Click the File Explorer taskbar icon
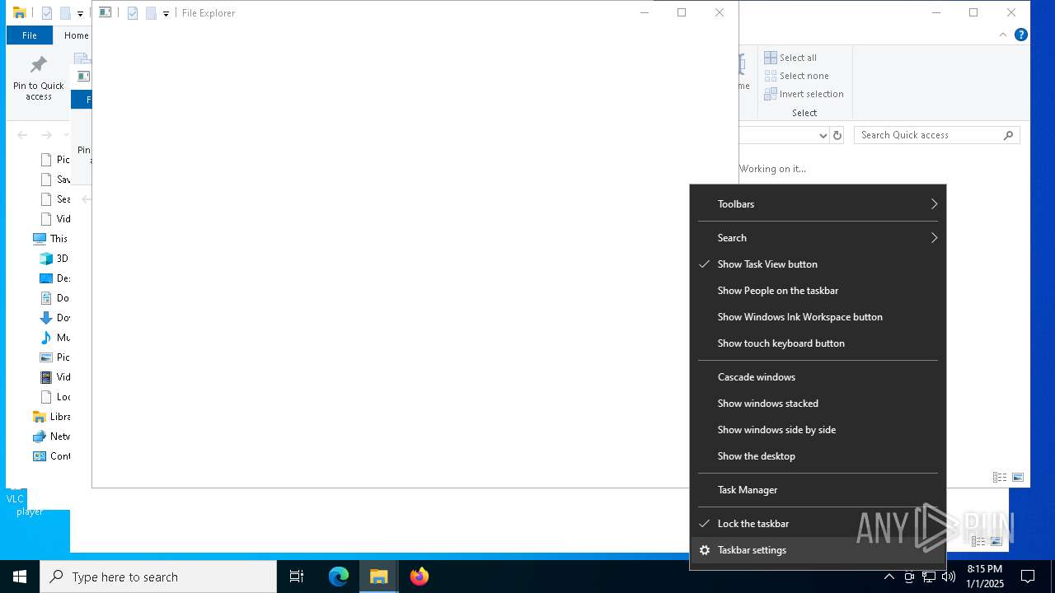The height and width of the screenshot is (593, 1055). (379, 577)
